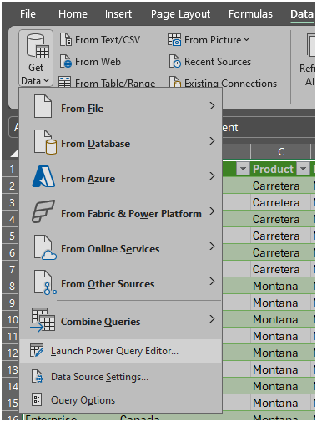Screen dimensions: 317x422
Task: Click the From Web globe icon
Action: (66, 61)
